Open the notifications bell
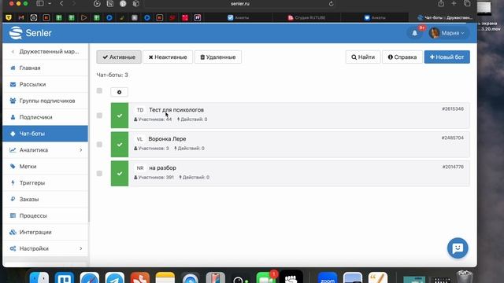504x283 pixels. [x=415, y=33]
